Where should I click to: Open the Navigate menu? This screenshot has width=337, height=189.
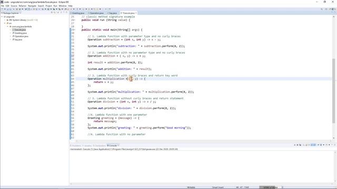[x=32, y=6]
